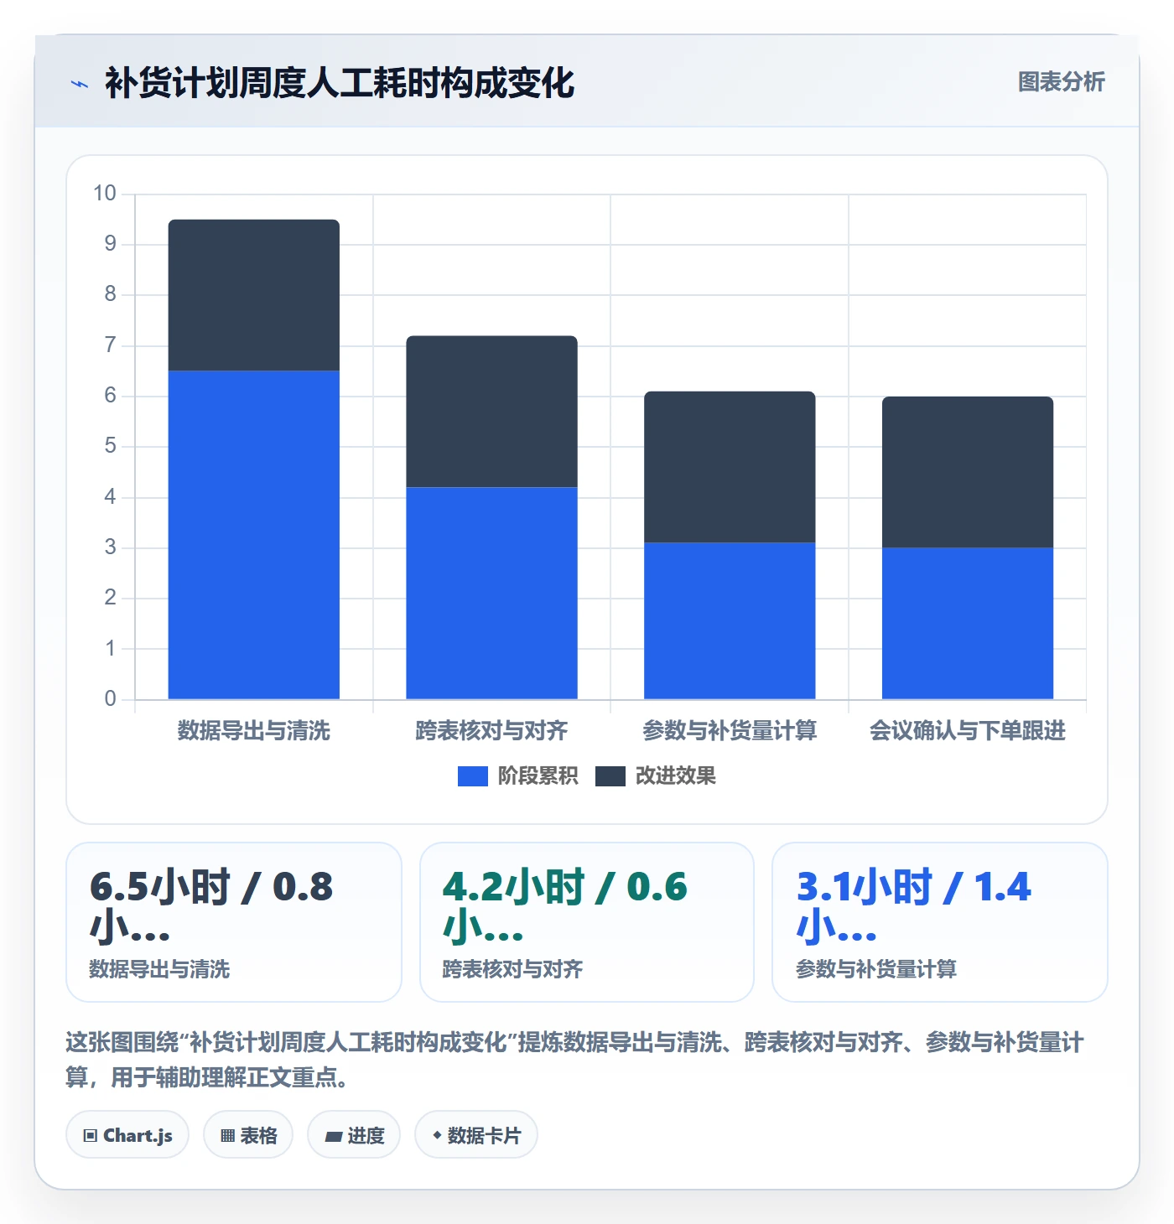The height and width of the screenshot is (1224, 1174).
Task: Click 数据导出与清洗 caption in the first stat card
Action: tap(159, 969)
